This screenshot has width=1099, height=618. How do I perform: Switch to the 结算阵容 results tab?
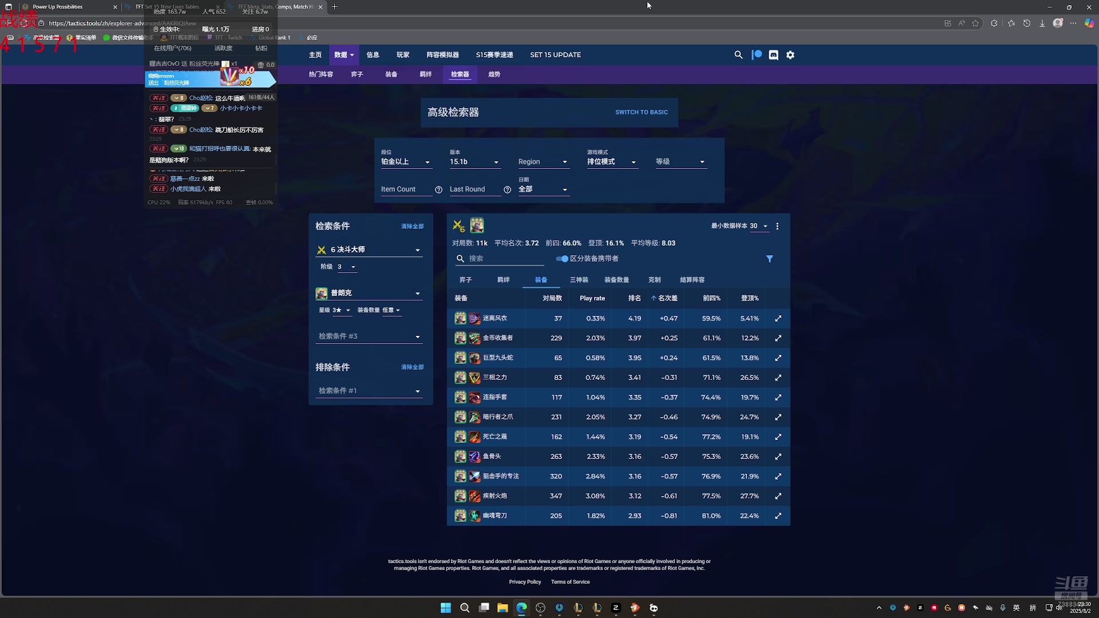[x=692, y=280]
